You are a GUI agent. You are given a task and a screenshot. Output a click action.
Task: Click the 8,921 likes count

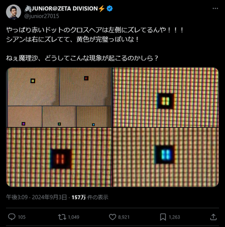pyautogui.click(x=124, y=217)
